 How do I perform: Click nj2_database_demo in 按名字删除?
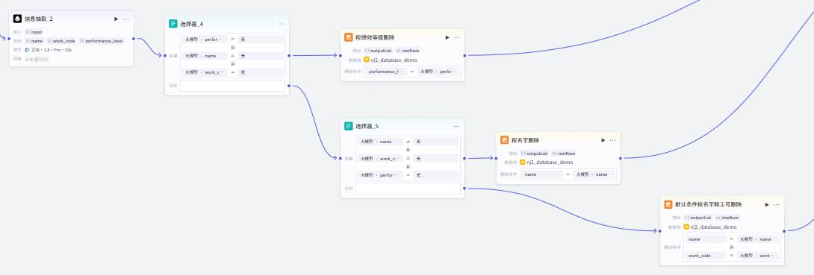(550, 162)
